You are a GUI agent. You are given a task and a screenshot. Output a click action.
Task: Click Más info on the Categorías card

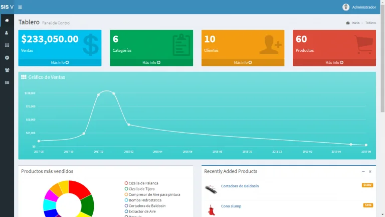click(151, 62)
